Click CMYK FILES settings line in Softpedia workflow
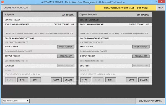 pyautogui.click(x=39, y=34)
